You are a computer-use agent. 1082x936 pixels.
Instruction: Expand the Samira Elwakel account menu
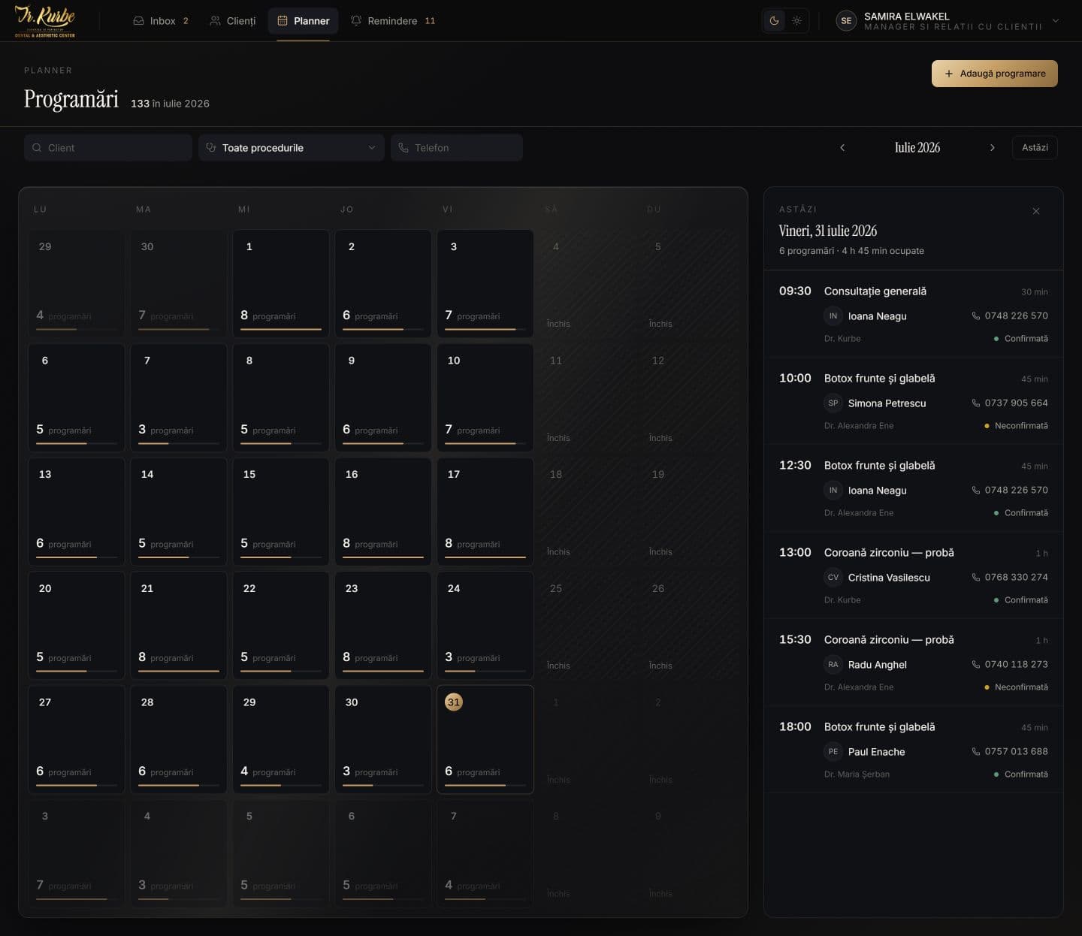pyautogui.click(x=1056, y=21)
